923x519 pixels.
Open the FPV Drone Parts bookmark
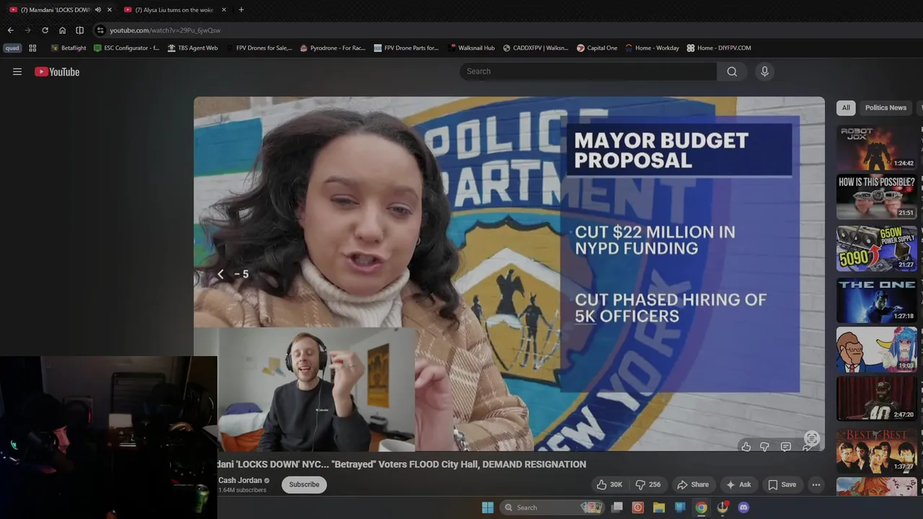pyautogui.click(x=406, y=48)
